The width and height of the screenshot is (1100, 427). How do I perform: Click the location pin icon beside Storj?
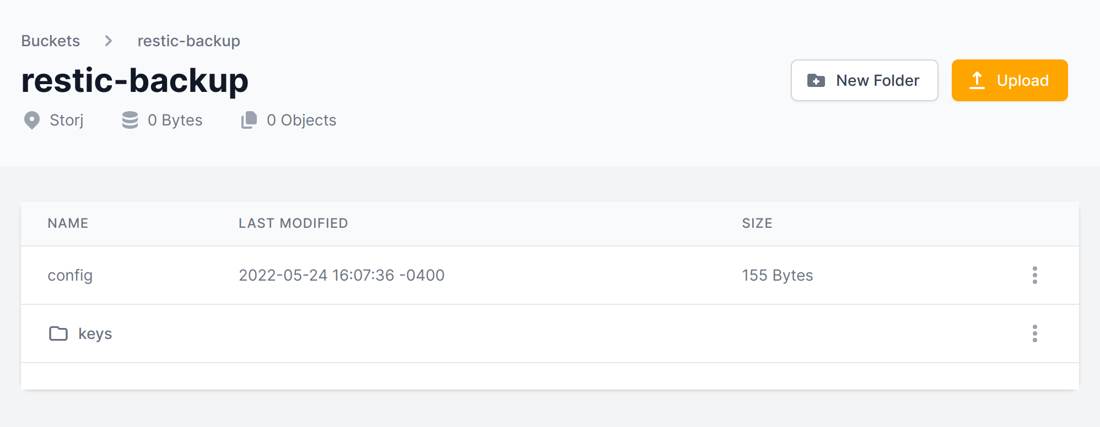[x=32, y=120]
